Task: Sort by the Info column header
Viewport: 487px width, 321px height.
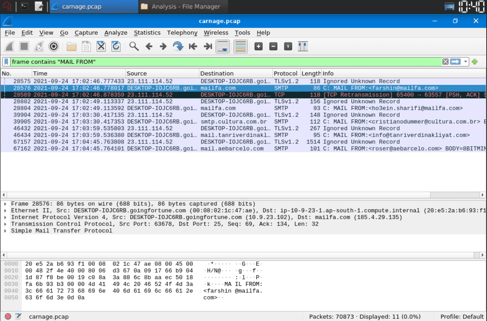Action: 404,74
